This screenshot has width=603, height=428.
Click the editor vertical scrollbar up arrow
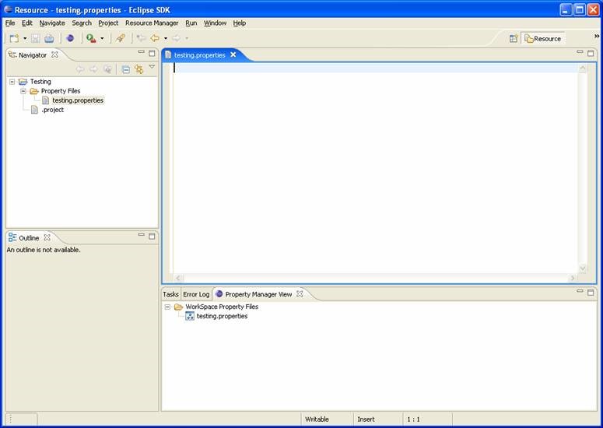tap(582, 68)
